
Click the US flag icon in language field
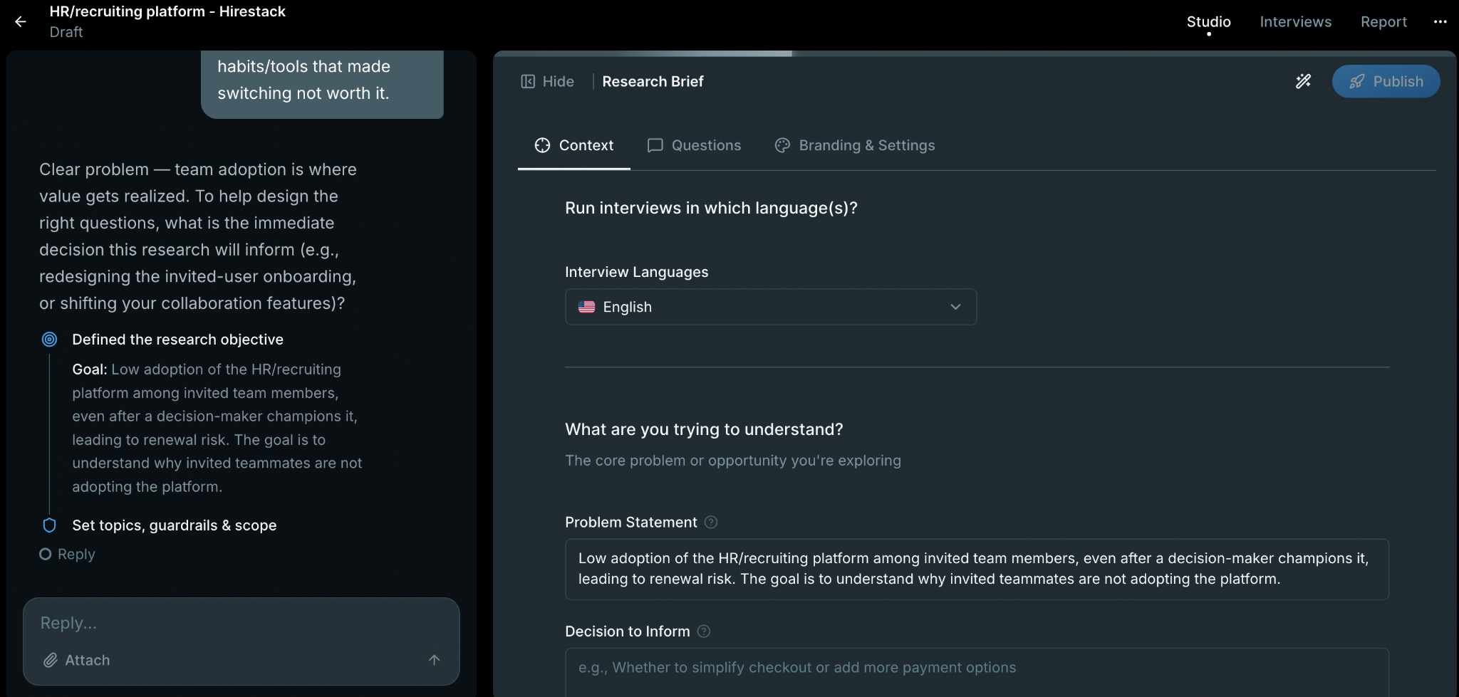tap(587, 307)
